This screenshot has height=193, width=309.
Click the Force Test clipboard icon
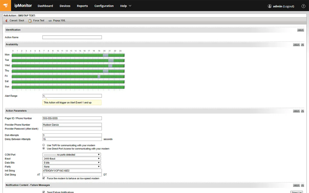point(30,21)
